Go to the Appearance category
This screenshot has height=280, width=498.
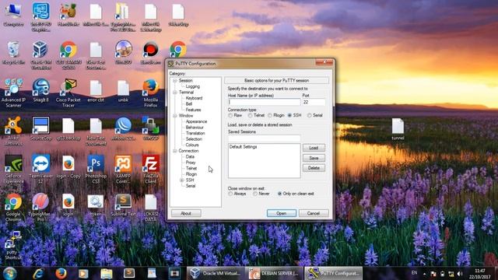pyautogui.click(x=196, y=121)
